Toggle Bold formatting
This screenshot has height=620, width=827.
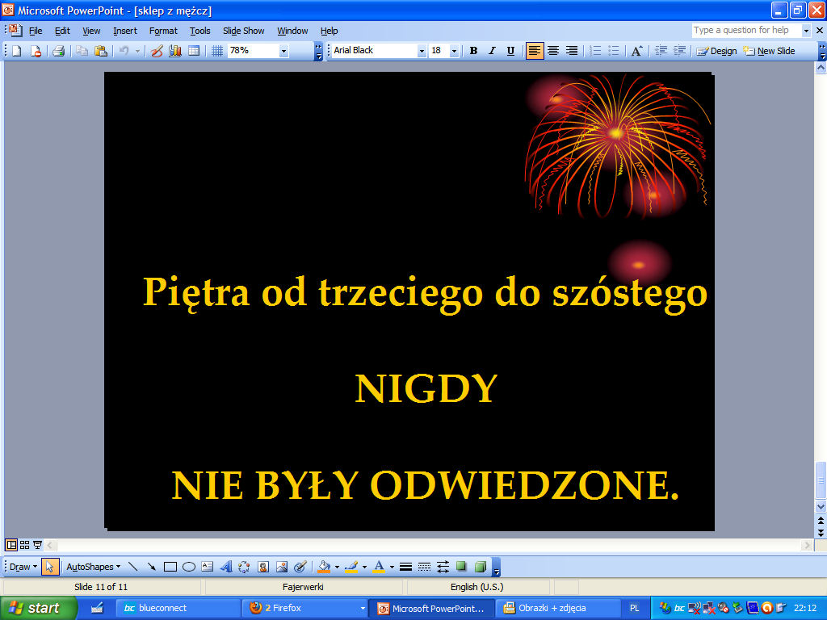pyautogui.click(x=473, y=51)
